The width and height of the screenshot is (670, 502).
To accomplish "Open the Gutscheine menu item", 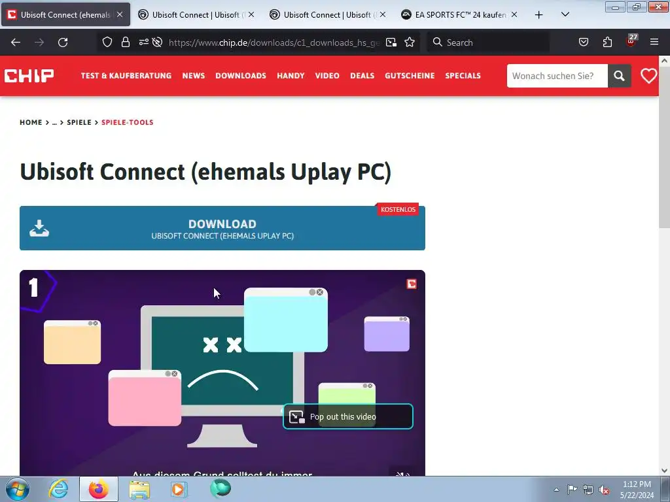I will click(x=410, y=76).
